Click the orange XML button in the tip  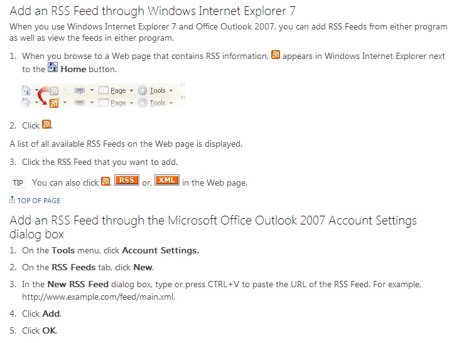point(166,182)
